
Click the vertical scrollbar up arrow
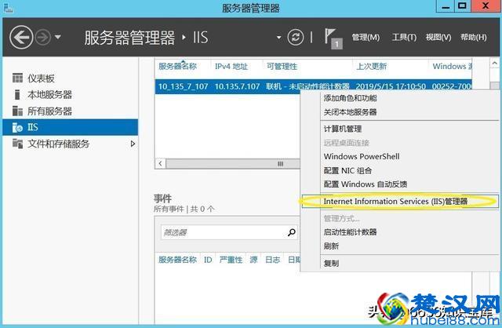[x=494, y=64]
